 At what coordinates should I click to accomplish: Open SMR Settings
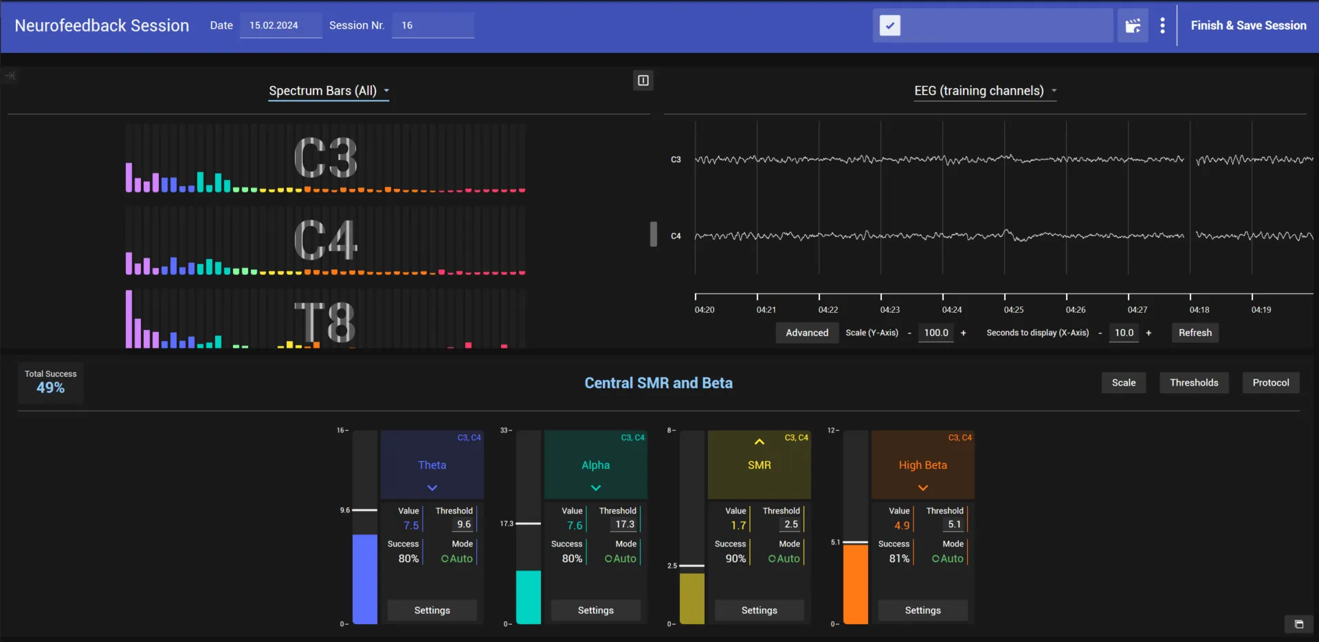tap(760, 610)
